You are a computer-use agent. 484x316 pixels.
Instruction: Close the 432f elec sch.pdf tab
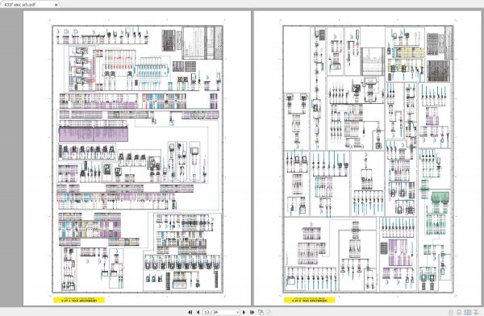pyautogui.click(x=56, y=5)
